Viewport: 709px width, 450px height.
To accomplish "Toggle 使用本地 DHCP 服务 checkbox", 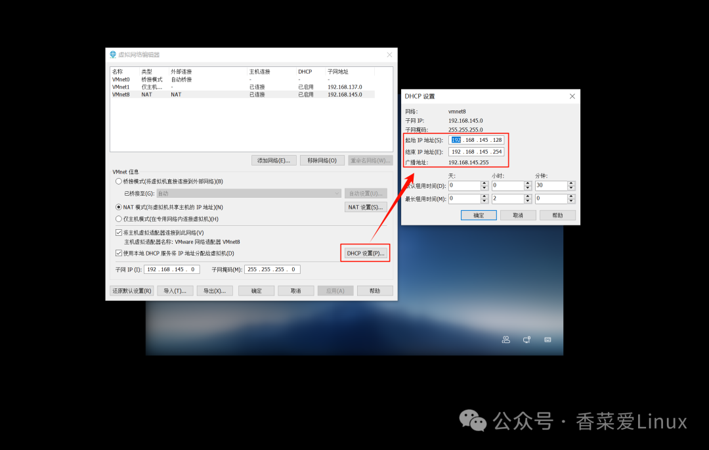I will point(118,254).
